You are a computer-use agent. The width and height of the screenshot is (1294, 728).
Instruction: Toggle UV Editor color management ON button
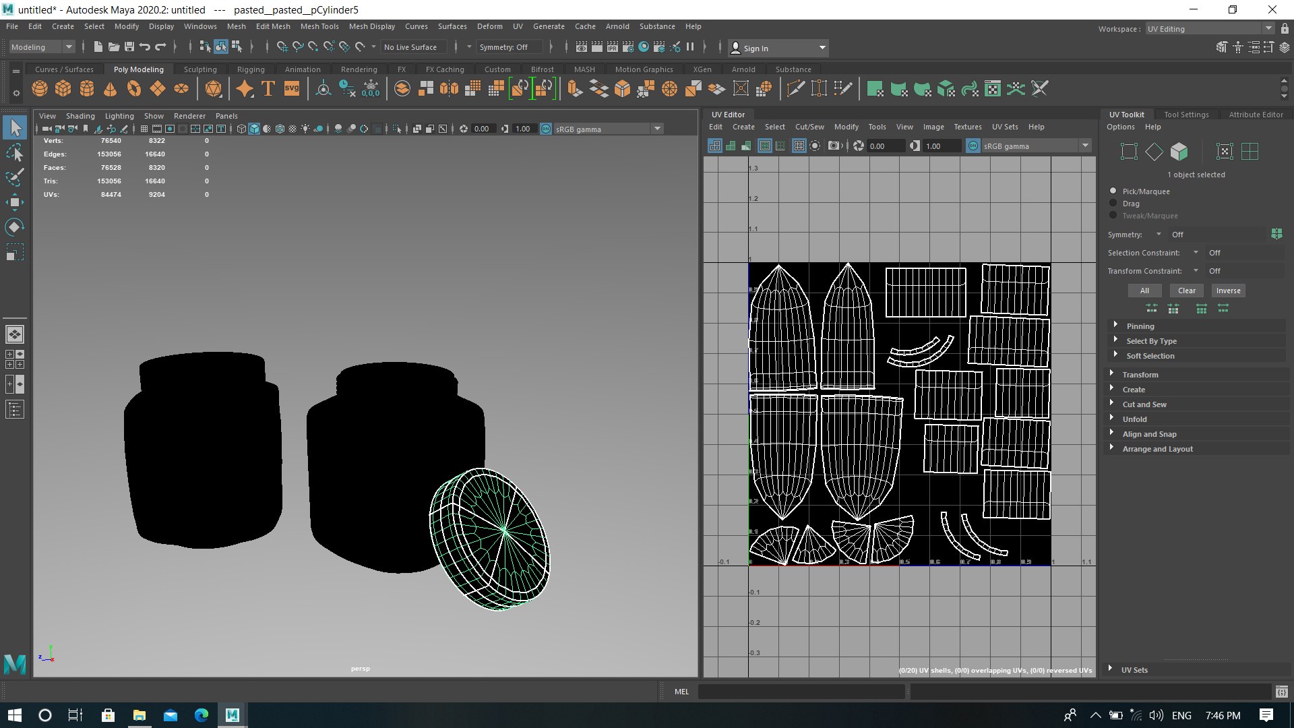973,146
